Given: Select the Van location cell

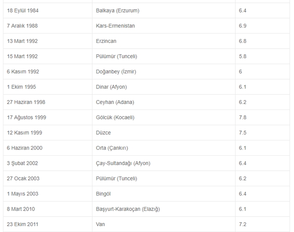Looking at the screenshot, I should pyautogui.click(x=100, y=224).
